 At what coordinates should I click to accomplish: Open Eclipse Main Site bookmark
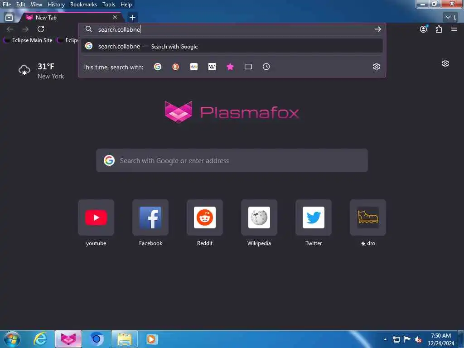28,40
